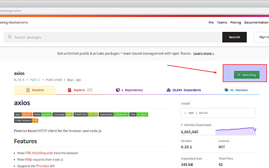Click the red Explore tab icon
Image resolution: width=269 pixels, height=168 pixels.
[x=69, y=90]
